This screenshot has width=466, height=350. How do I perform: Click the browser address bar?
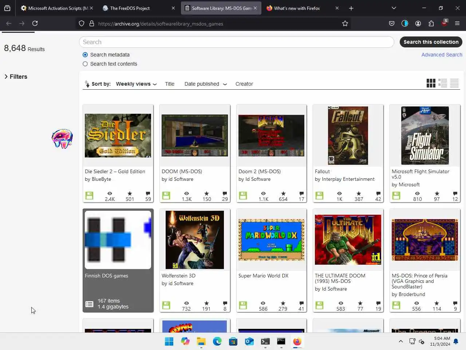215,24
